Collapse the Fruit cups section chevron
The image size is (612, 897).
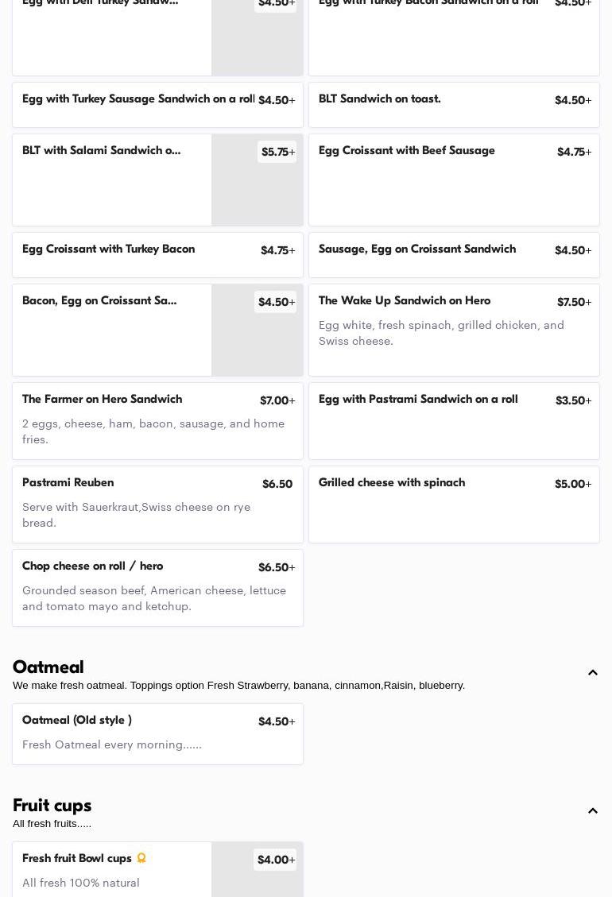click(x=592, y=811)
